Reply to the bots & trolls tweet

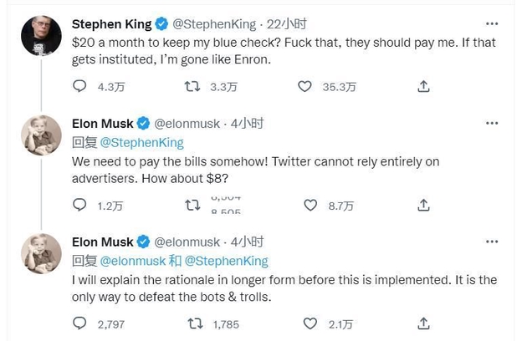[x=80, y=323]
